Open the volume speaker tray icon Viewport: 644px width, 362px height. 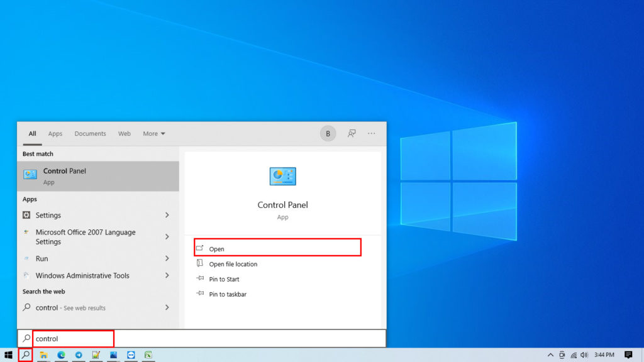tap(584, 355)
